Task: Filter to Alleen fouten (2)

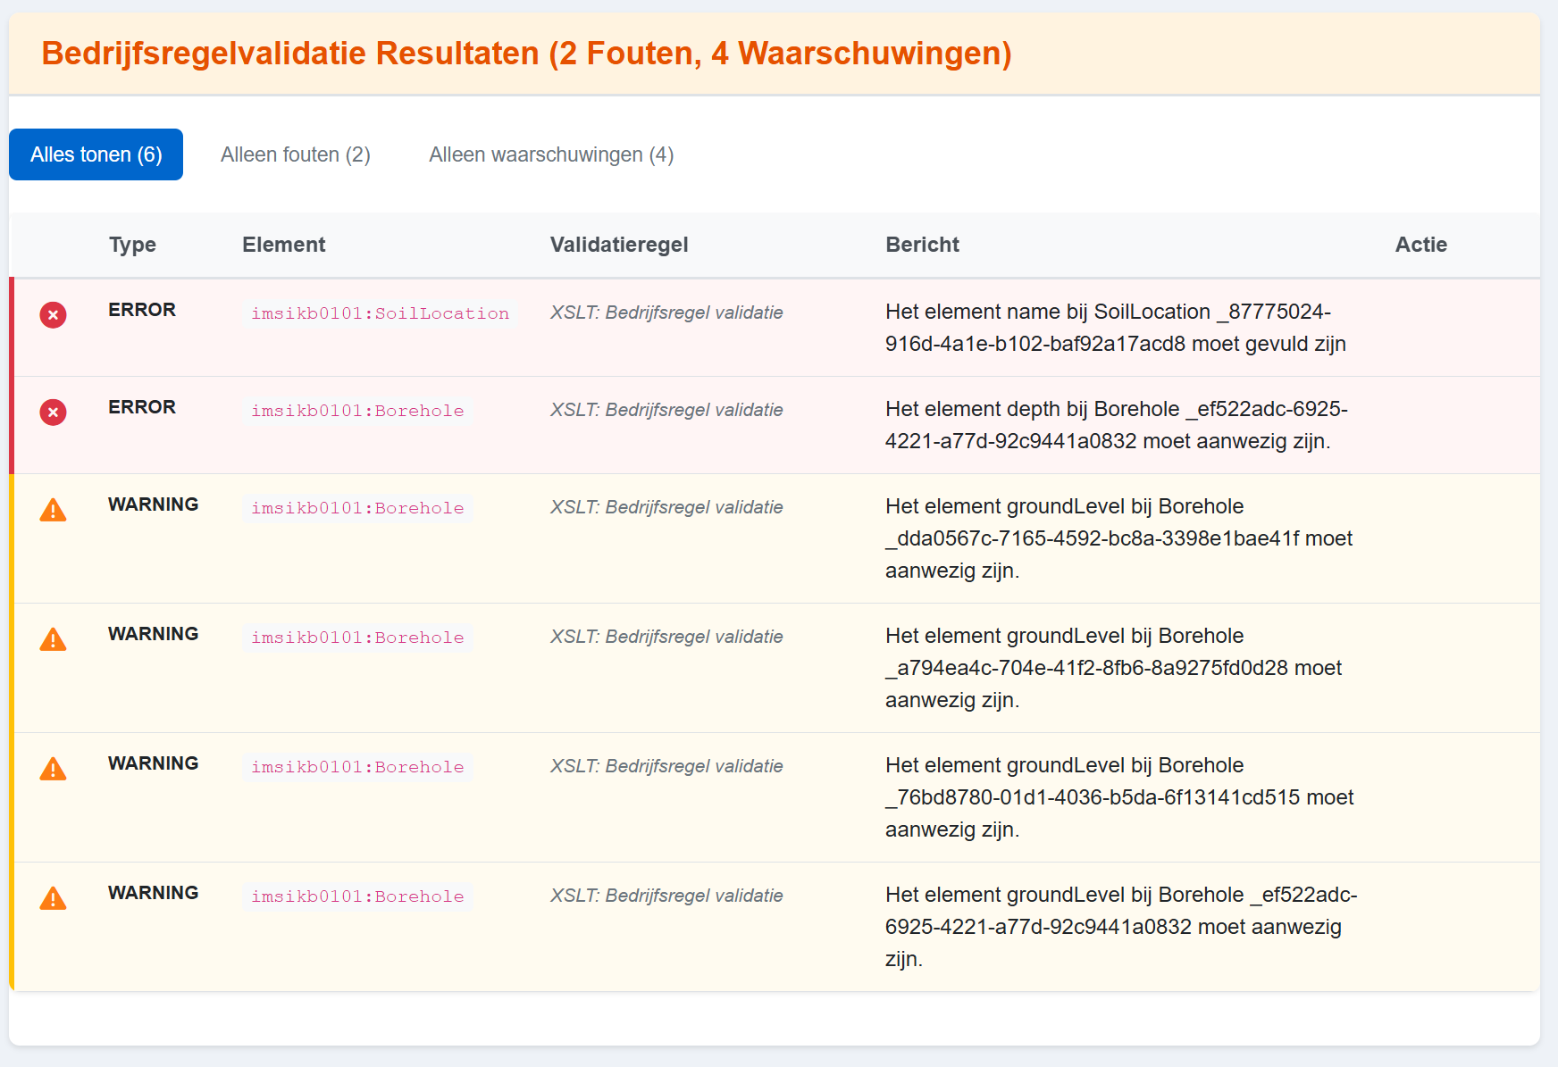Action: 295,154
